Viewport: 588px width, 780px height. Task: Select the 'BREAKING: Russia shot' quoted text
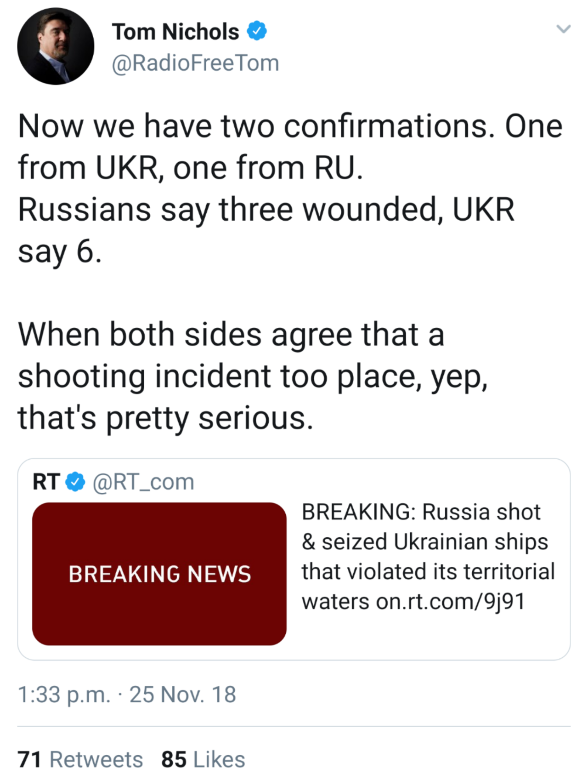(x=421, y=512)
